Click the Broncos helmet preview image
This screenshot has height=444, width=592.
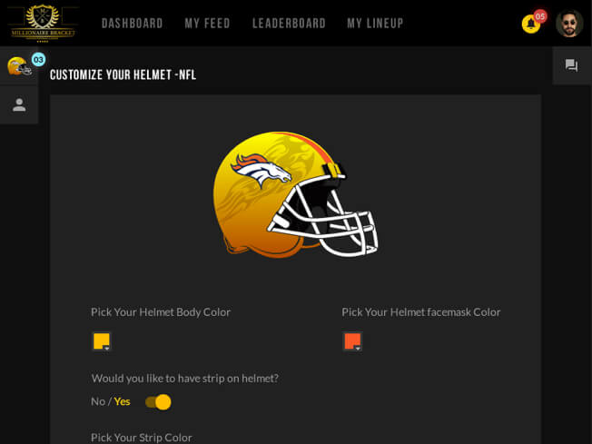coord(295,195)
